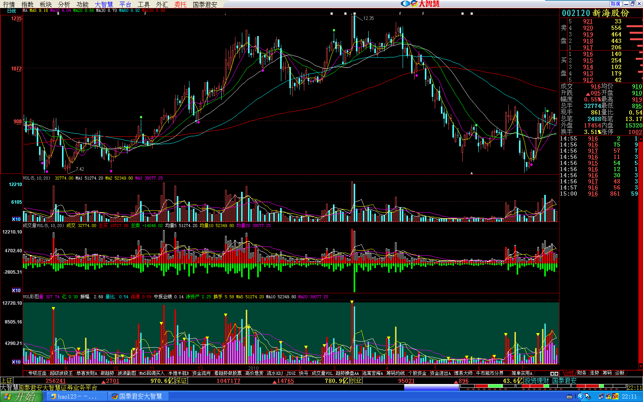The width and height of the screenshot is (643, 402).
Task: Click the 路演 button in title bar
Action: pos(615,3)
